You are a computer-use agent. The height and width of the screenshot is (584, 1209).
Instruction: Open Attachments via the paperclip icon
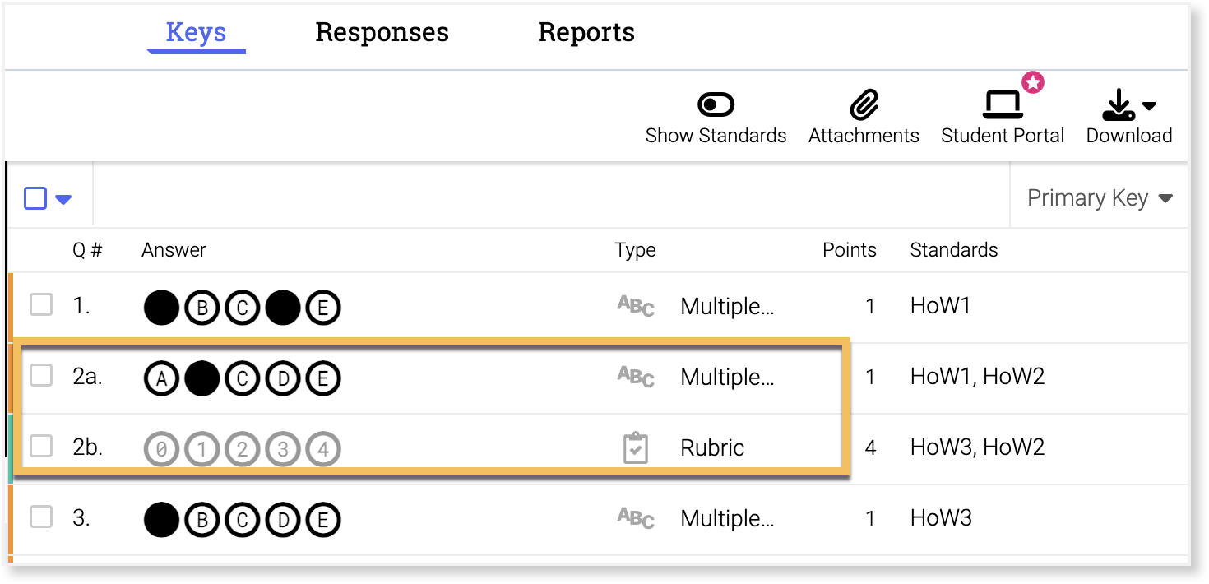tap(864, 105)
